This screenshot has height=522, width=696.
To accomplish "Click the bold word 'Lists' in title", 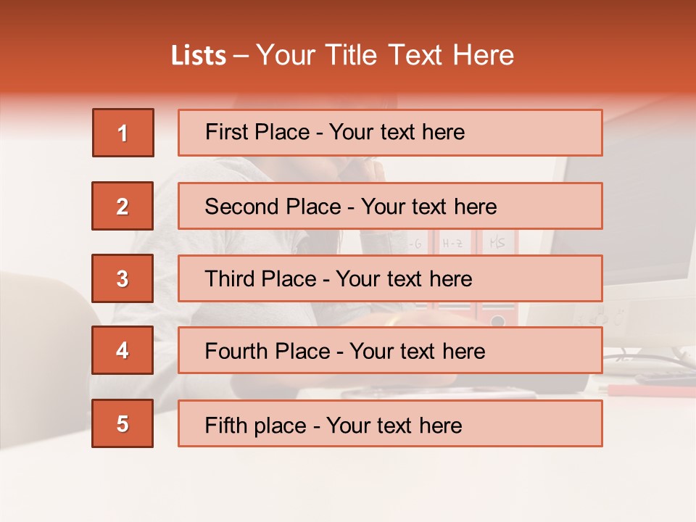I will click(x=199, y=55).
